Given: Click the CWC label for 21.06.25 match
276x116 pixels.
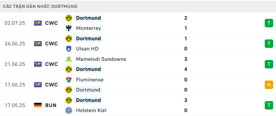Looking at the screenshot, I should point(51,64).
